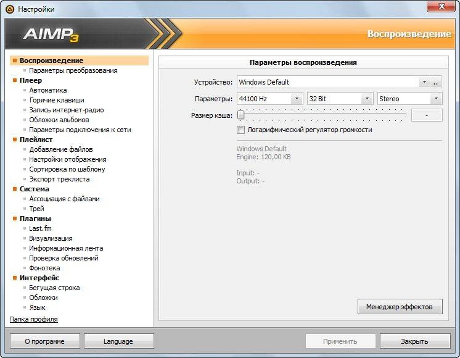Click the Размер кэша slider handle

[x=240, y=115]
